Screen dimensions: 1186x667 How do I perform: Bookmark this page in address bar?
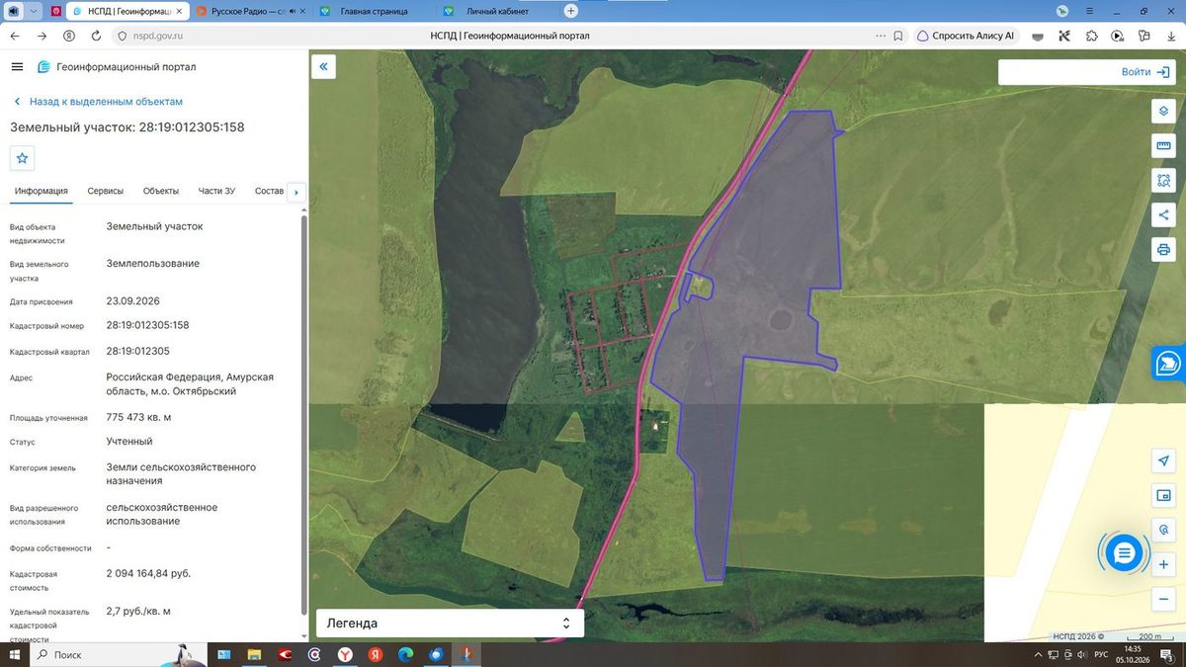click(x=897, y=36)
